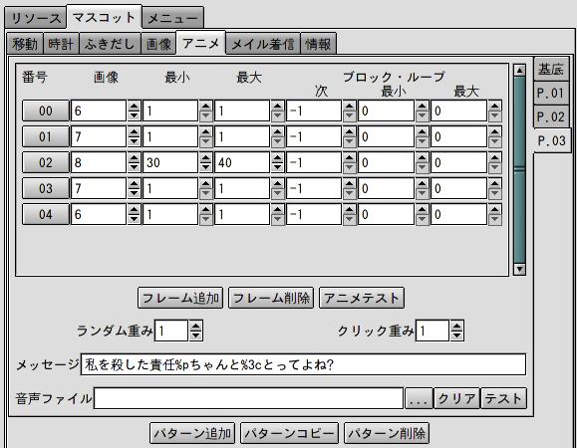577x448 pixels.
Task: Click scrollbar down arrow in frame list
Action: coord(519,269)
